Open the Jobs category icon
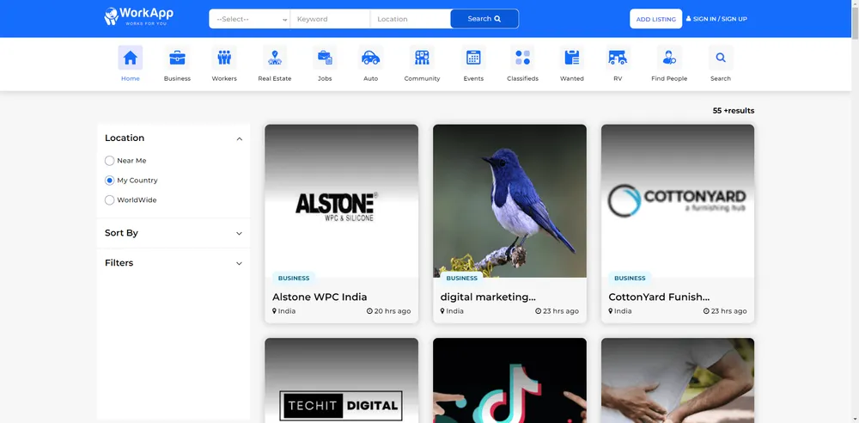This screenshot has width=859, height=423. 325,58
